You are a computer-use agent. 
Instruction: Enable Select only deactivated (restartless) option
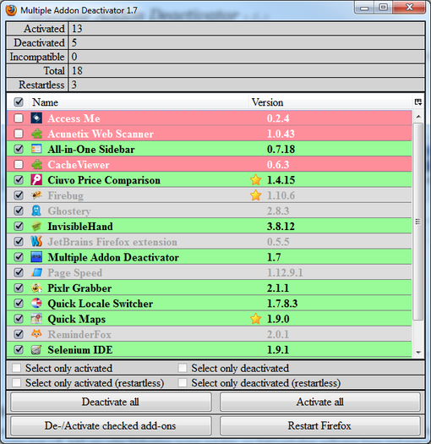pyautogui.click(x=183, y=383)
